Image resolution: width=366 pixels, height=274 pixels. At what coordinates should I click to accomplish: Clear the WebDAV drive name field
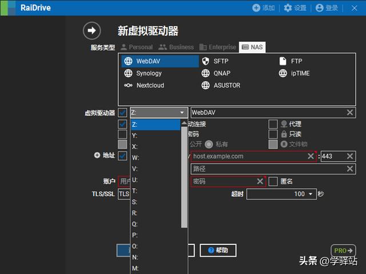click(349, 113)
